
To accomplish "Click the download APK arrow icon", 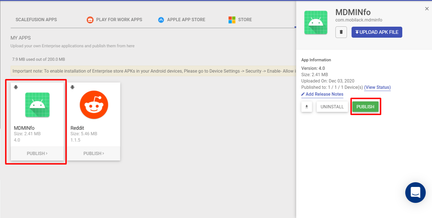I will [x=307, y=107].
